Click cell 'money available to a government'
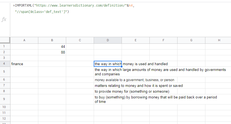The height and width of the screenshot is (124, 231). [108, 80]
